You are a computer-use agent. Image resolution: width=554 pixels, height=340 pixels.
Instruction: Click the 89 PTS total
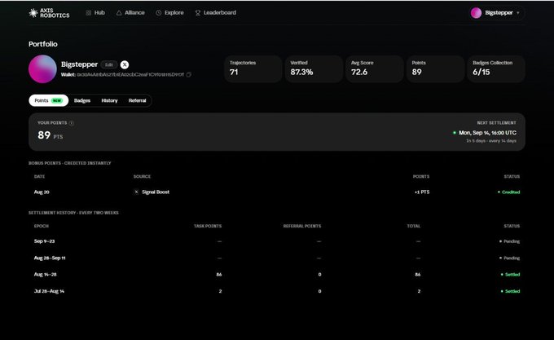coord(51,135)
